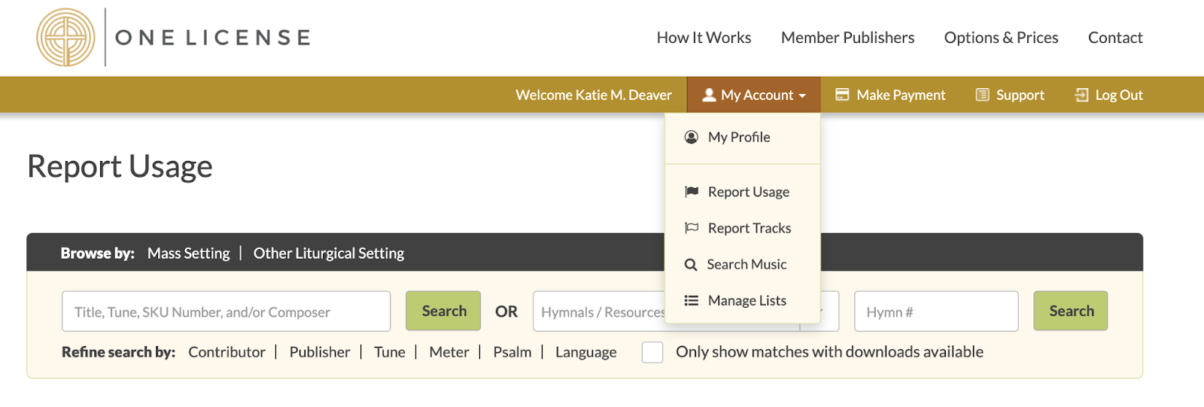Browse by Mass Setting
The width and height of the screenshot is (1204, 407).
[x=188, y=254]
